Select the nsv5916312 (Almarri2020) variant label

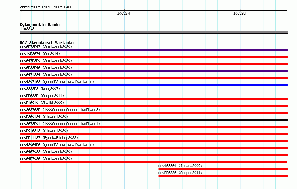[44, 131]
